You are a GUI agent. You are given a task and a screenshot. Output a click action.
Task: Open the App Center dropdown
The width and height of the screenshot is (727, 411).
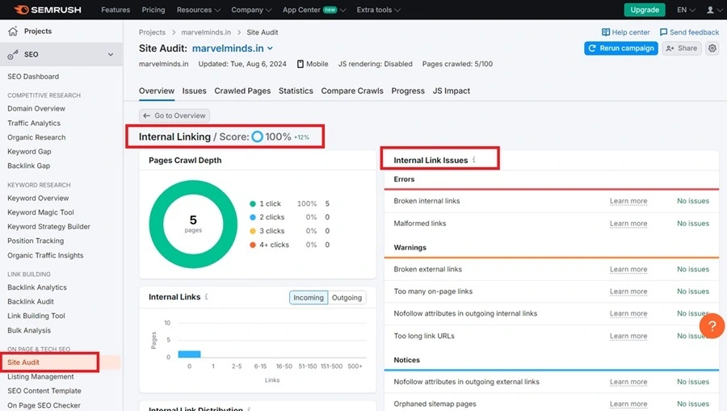point(314,10)
